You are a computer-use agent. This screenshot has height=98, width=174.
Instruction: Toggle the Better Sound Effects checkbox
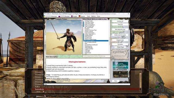[x=83, y=25]
